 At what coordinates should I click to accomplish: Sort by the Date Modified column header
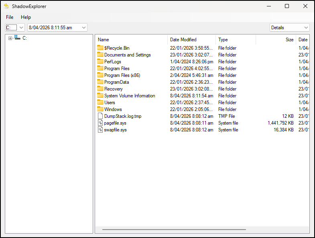(191, 40)
